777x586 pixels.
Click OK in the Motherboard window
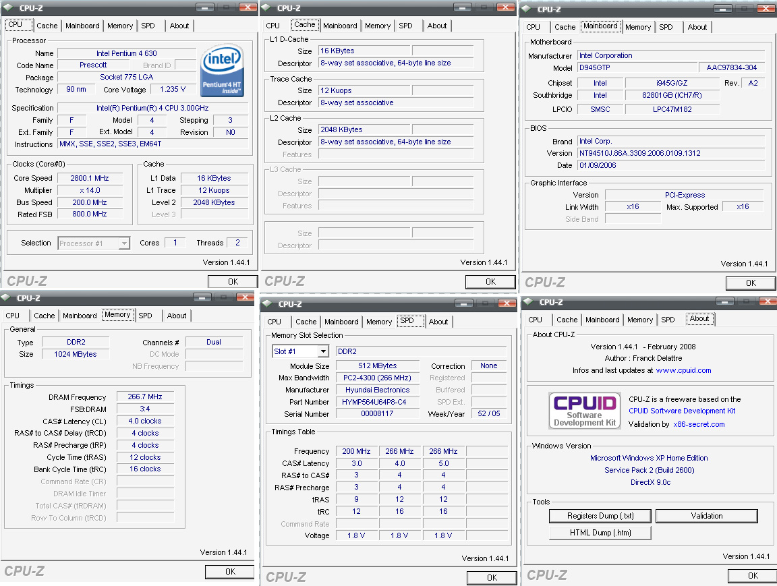pos(751,283)
